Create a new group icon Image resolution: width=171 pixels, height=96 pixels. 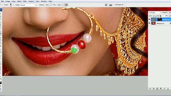point(164,89)
